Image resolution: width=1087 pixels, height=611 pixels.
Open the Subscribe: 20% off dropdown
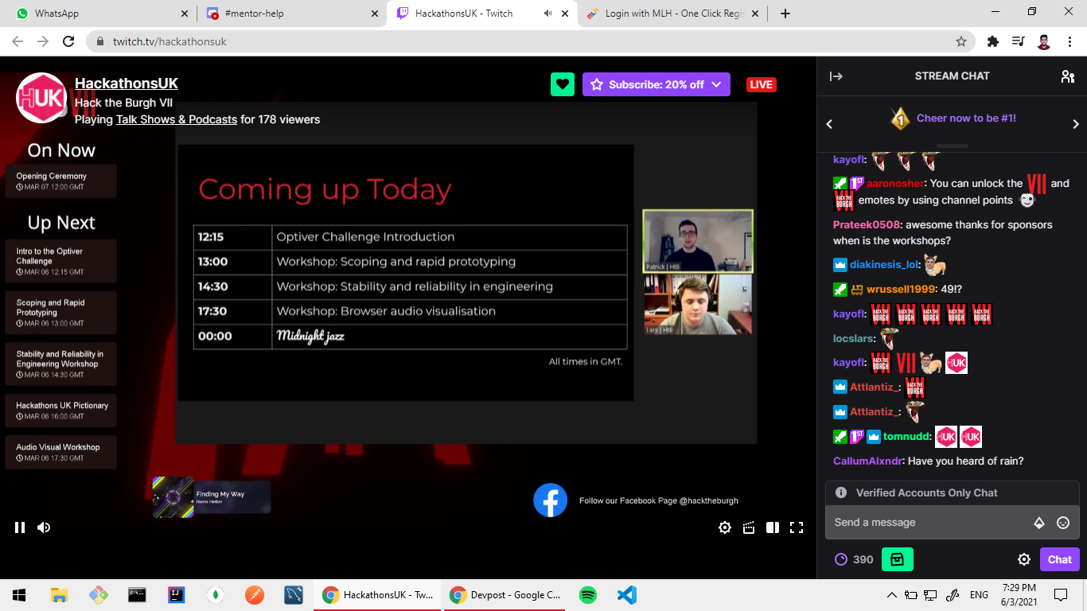tap(656, 84)
